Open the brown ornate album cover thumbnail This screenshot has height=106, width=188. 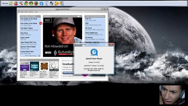[x=44, y=66]
